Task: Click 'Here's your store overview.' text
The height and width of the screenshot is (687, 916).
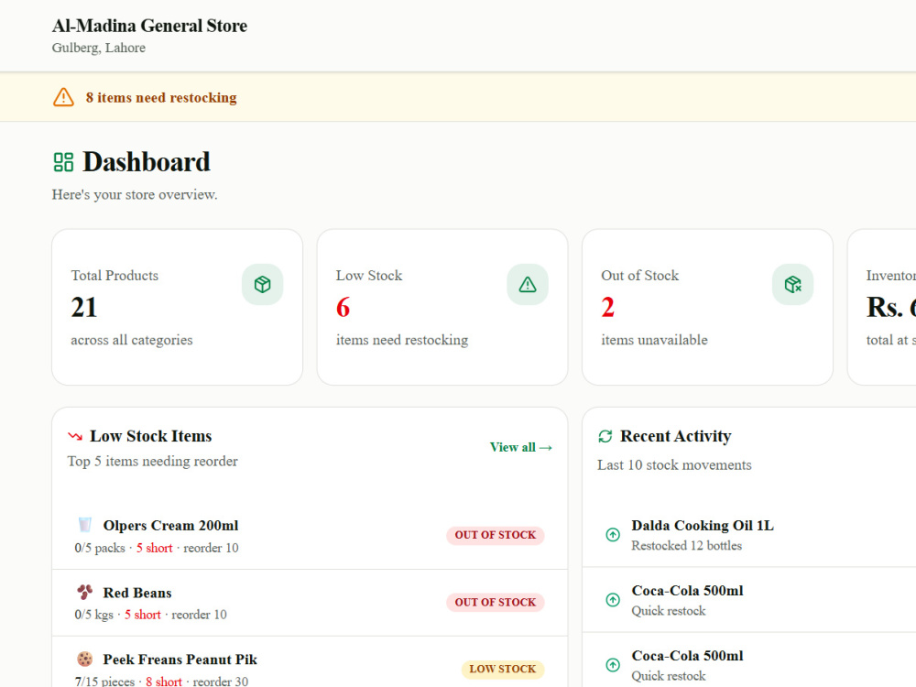Action: coord(135,194)
